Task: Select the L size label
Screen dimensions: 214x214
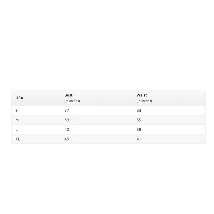Action: pyautogui.click(x=17, y=130)
